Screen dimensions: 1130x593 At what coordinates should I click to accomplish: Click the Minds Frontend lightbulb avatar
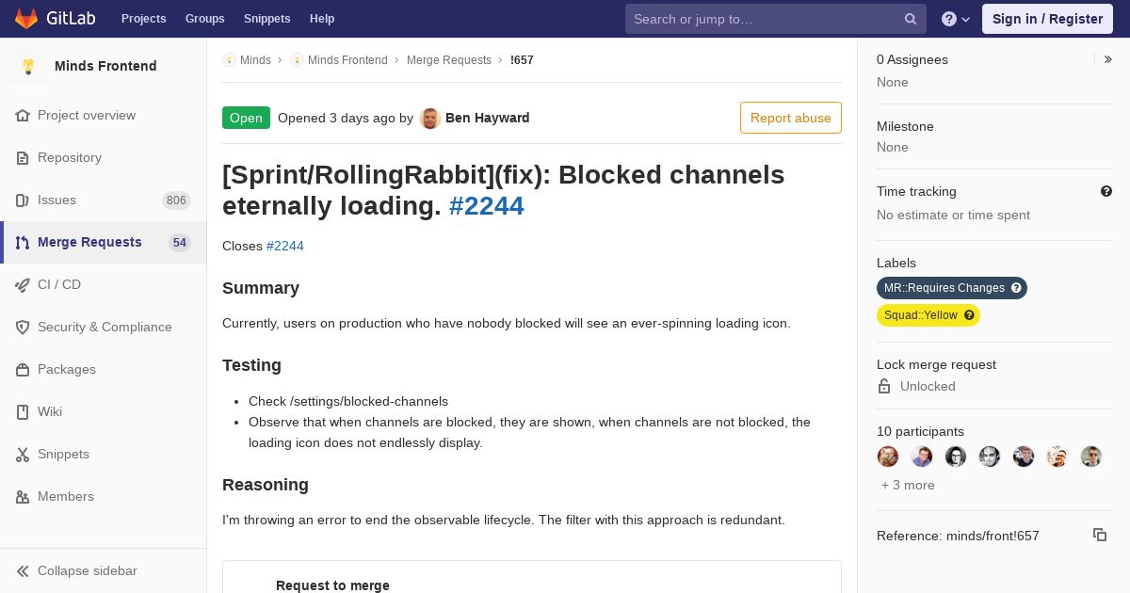[x=28, y=66]
